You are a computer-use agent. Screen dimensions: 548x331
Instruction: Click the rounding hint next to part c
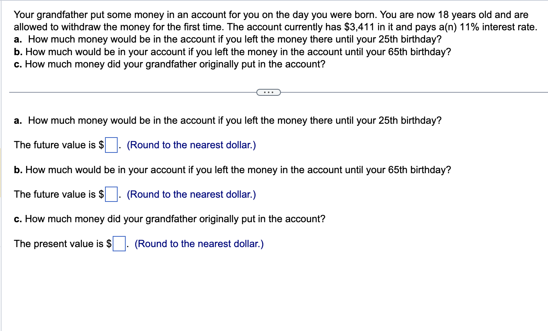pyautogui.click(x=199, y=244)
